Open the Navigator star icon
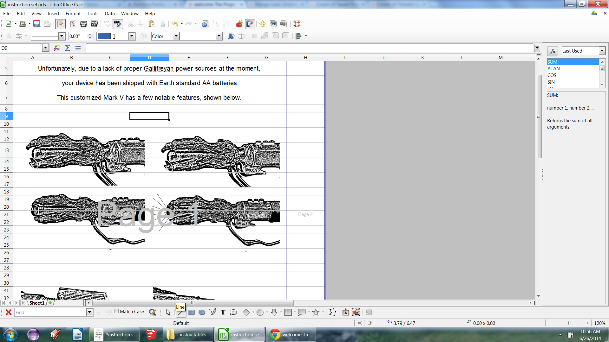Screen dimensions: 609x342 coord(263,24)
